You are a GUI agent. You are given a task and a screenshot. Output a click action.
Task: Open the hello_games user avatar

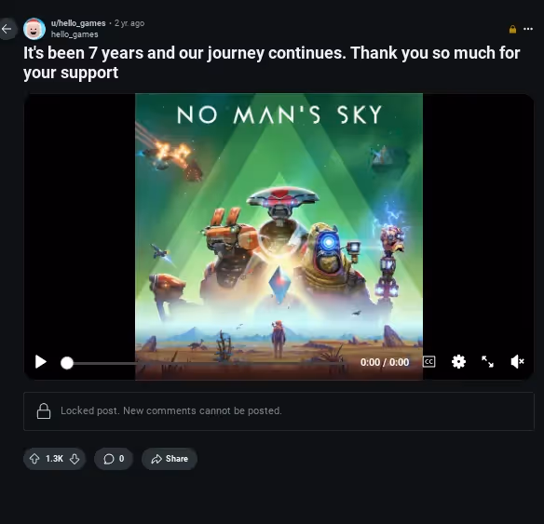coord(34,29)
